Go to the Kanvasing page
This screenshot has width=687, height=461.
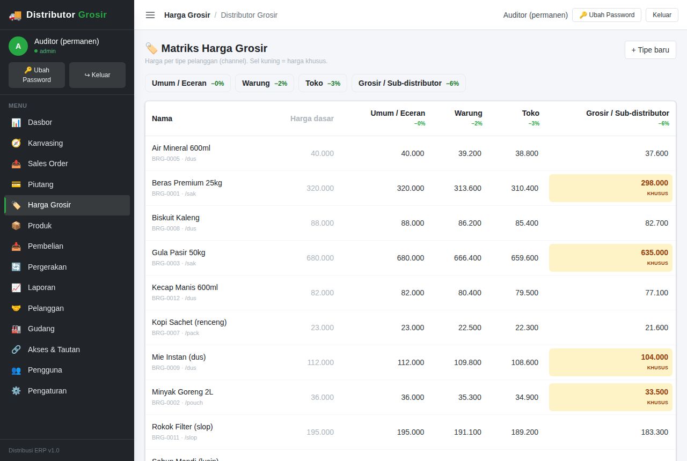[67, 143]
